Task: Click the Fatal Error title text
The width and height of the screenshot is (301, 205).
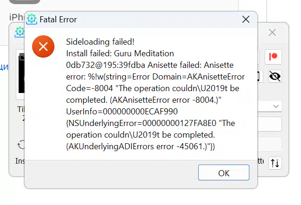Action: click(x=58, y=20)
